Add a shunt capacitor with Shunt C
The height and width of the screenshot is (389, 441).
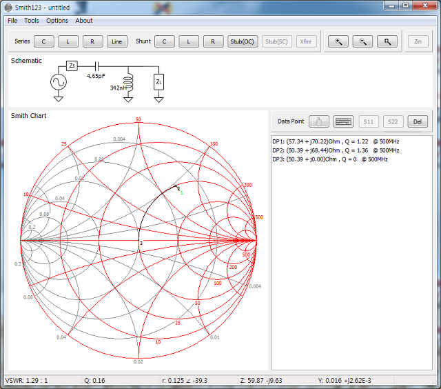coord(165,41)
